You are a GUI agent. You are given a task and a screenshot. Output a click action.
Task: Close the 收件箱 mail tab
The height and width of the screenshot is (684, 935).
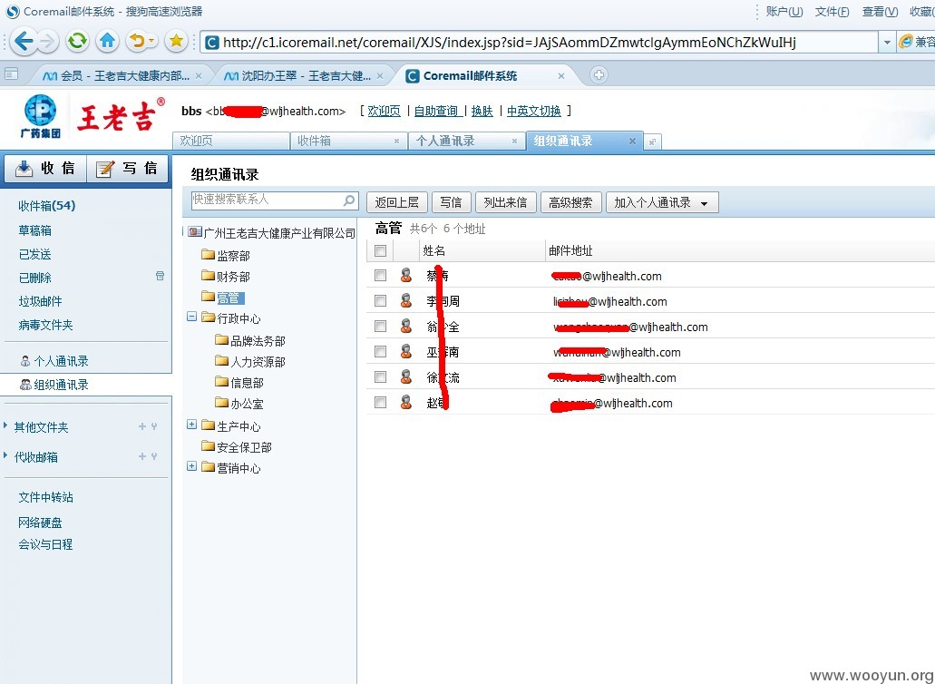[x=396, y=142]
